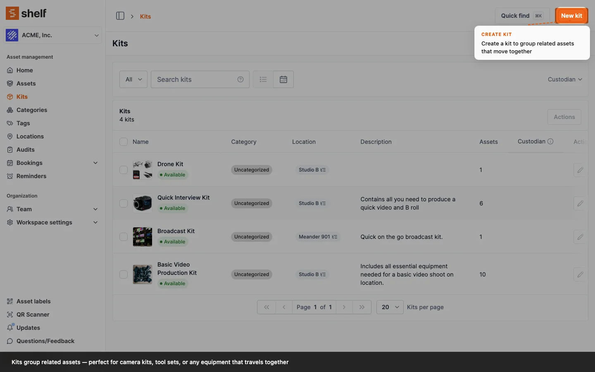Click the Custodian column info icon
The width and height of the screenshot is (595, 372).
pyautogui.click(x=550, y=141)
